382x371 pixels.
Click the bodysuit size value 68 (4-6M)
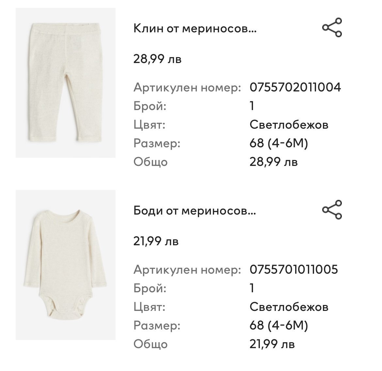pyautogui.click(x=279, y=326)
